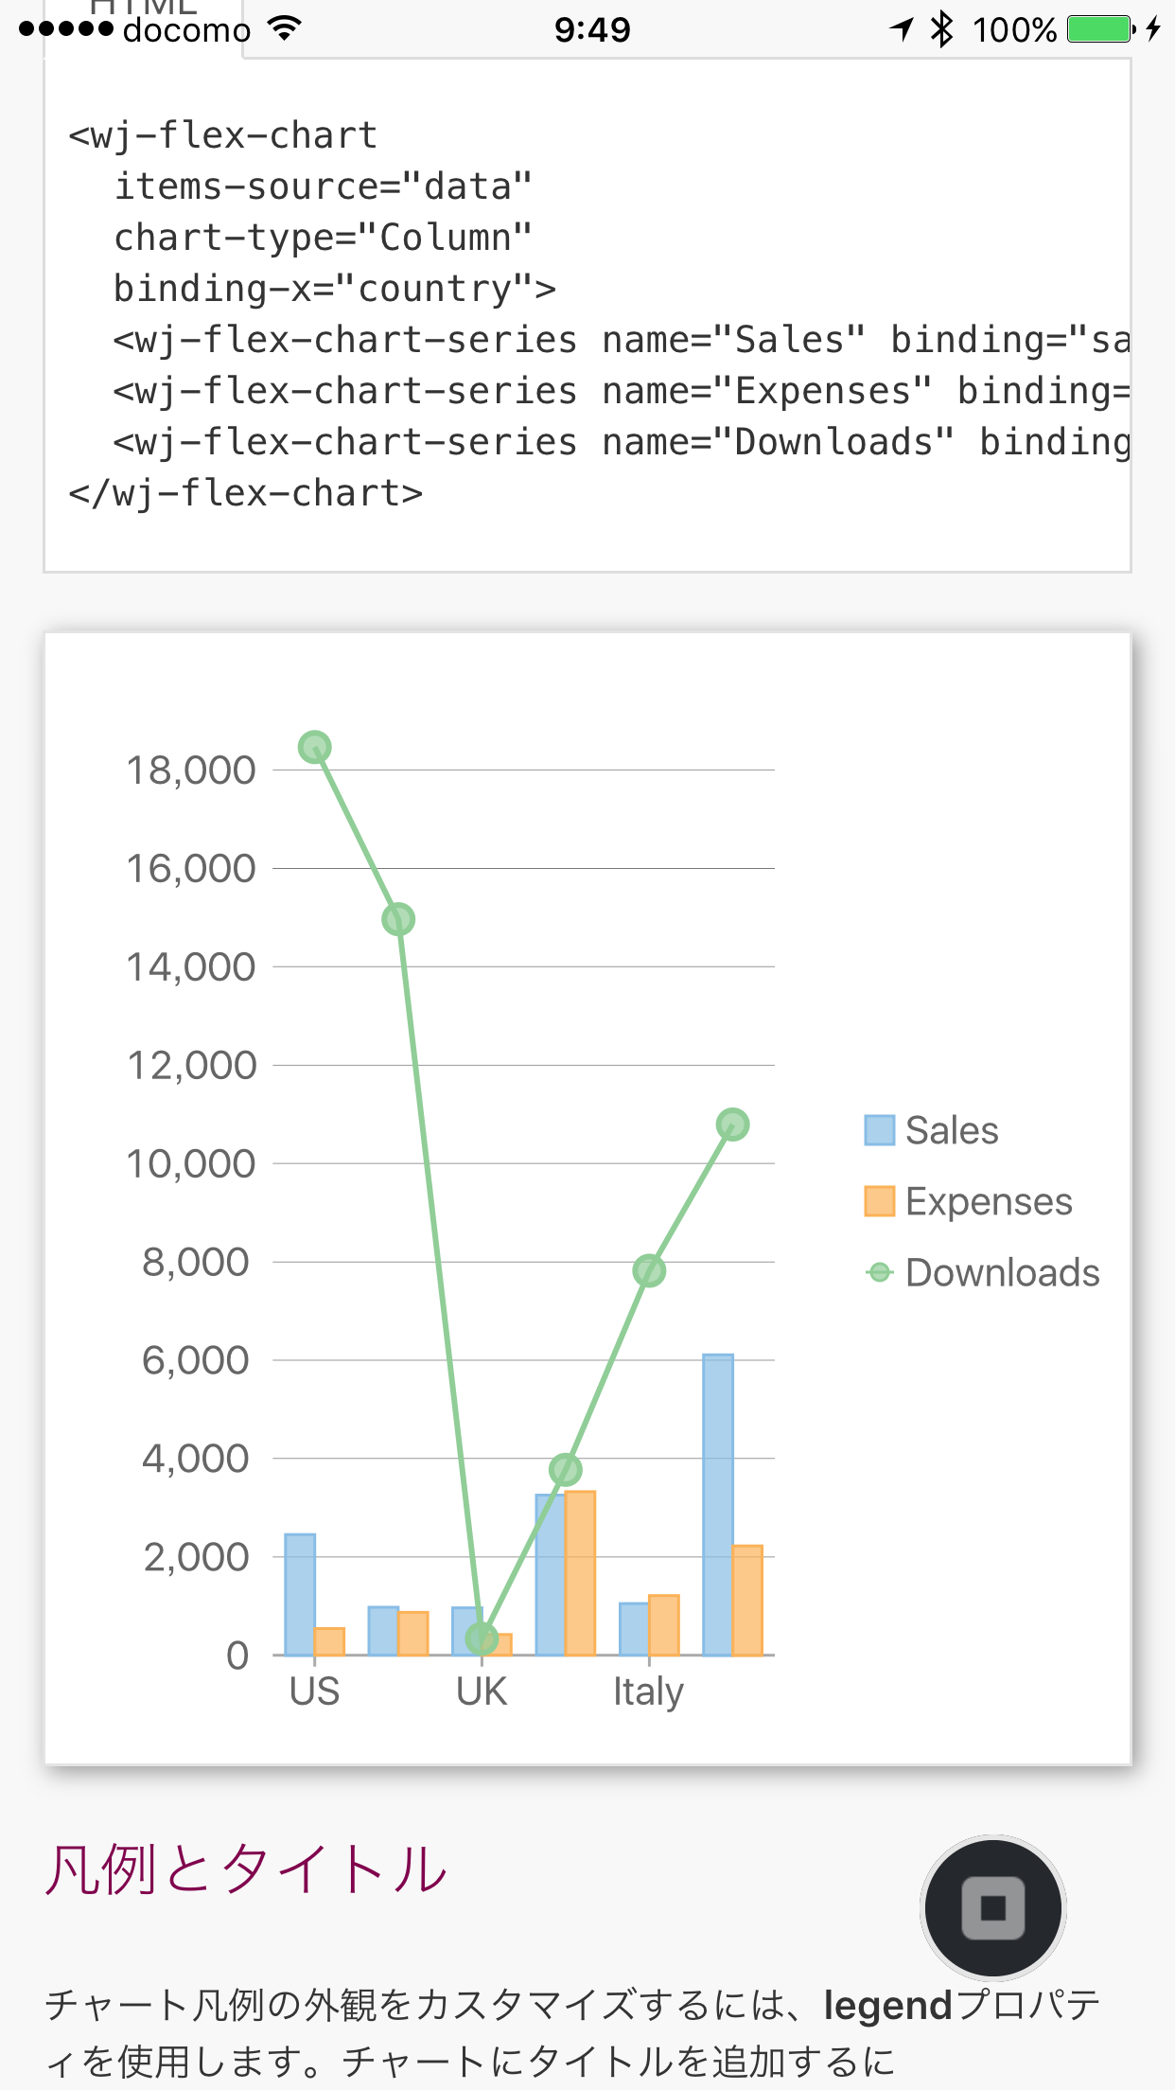Tap the green battery icon
The height and width of the screenshot is (2090, 1175).
[1099, 29]
